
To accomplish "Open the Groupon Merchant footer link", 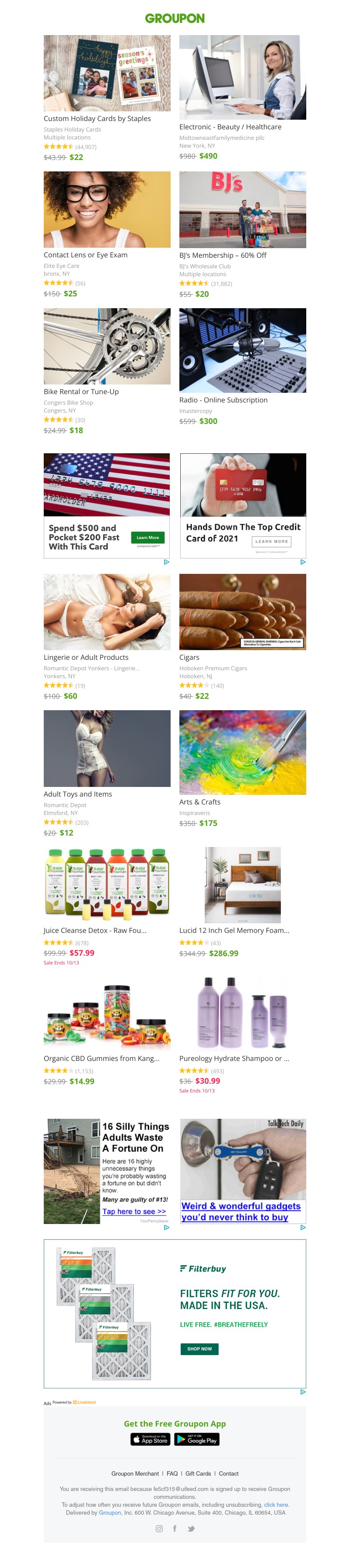I will [135, 1473].
